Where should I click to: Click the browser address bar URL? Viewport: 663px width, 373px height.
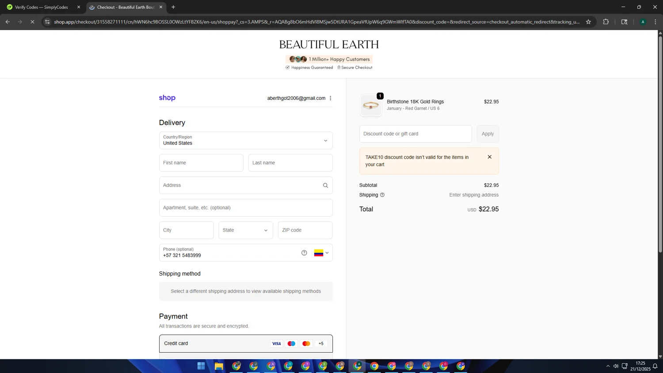click(x=316, y=22)
